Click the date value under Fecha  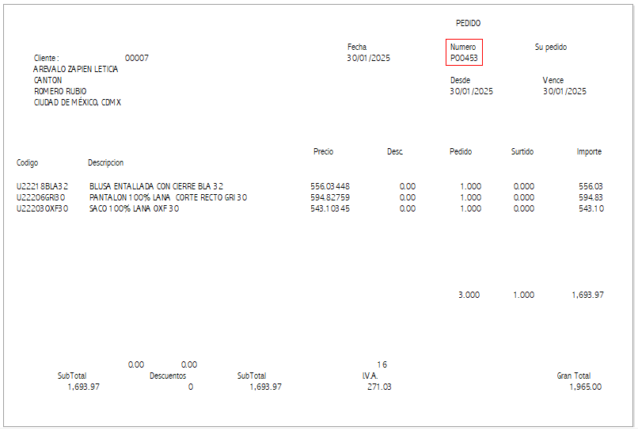[x=368, y=58]
